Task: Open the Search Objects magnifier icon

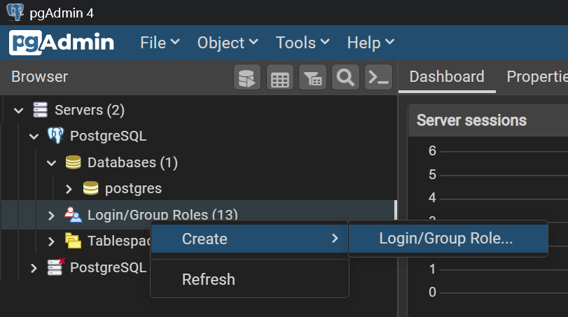Action: [345, 78]
